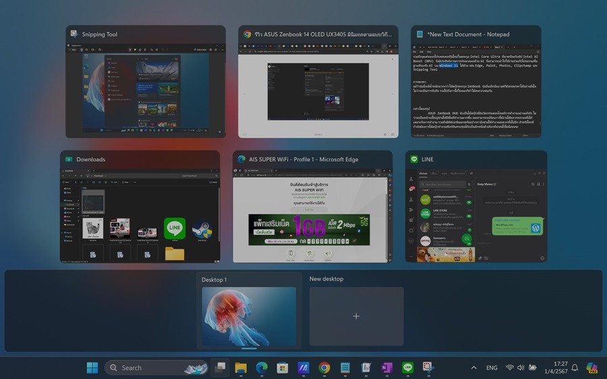Open File Explorer from the taskbar
The height and width of the screenshot is (379, 607).
click(241, 368)
